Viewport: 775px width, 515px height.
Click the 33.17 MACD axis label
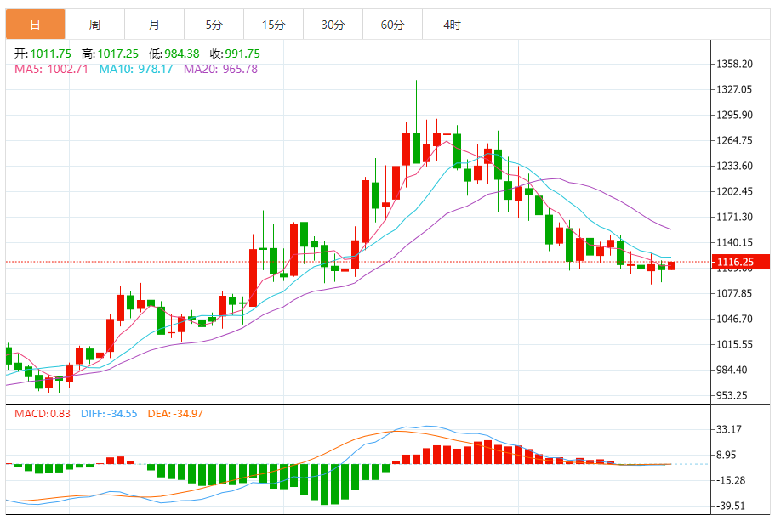click(x=732, y=429)
